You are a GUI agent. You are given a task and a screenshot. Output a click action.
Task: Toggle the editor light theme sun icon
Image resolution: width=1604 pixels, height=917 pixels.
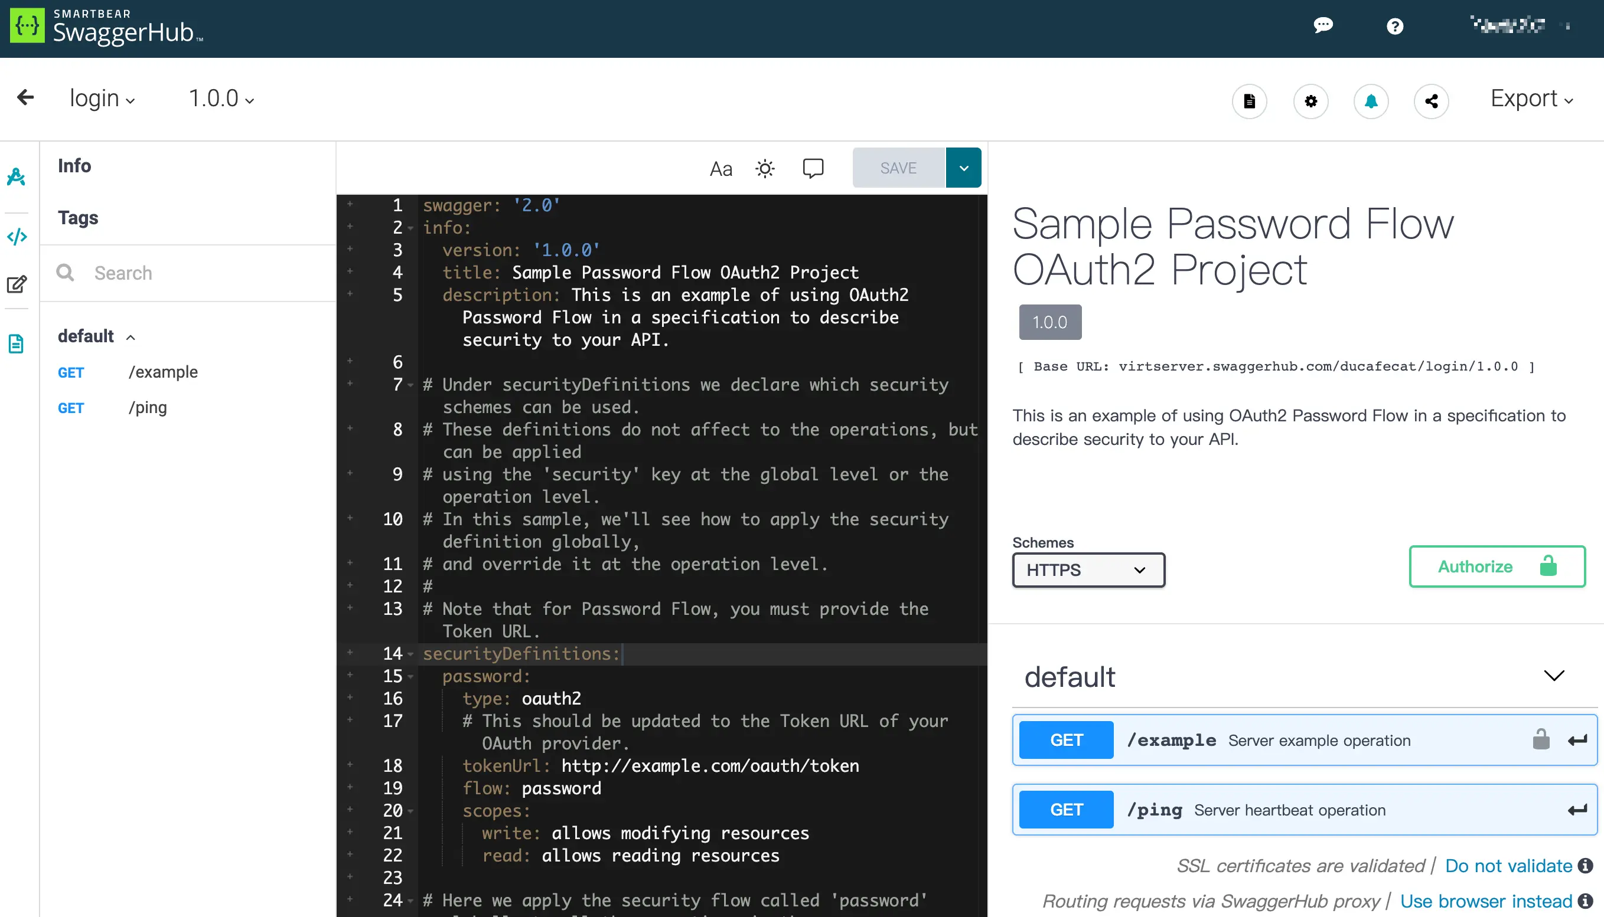click(765, 168)
